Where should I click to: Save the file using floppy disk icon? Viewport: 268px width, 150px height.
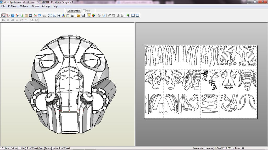click(83, 16)
